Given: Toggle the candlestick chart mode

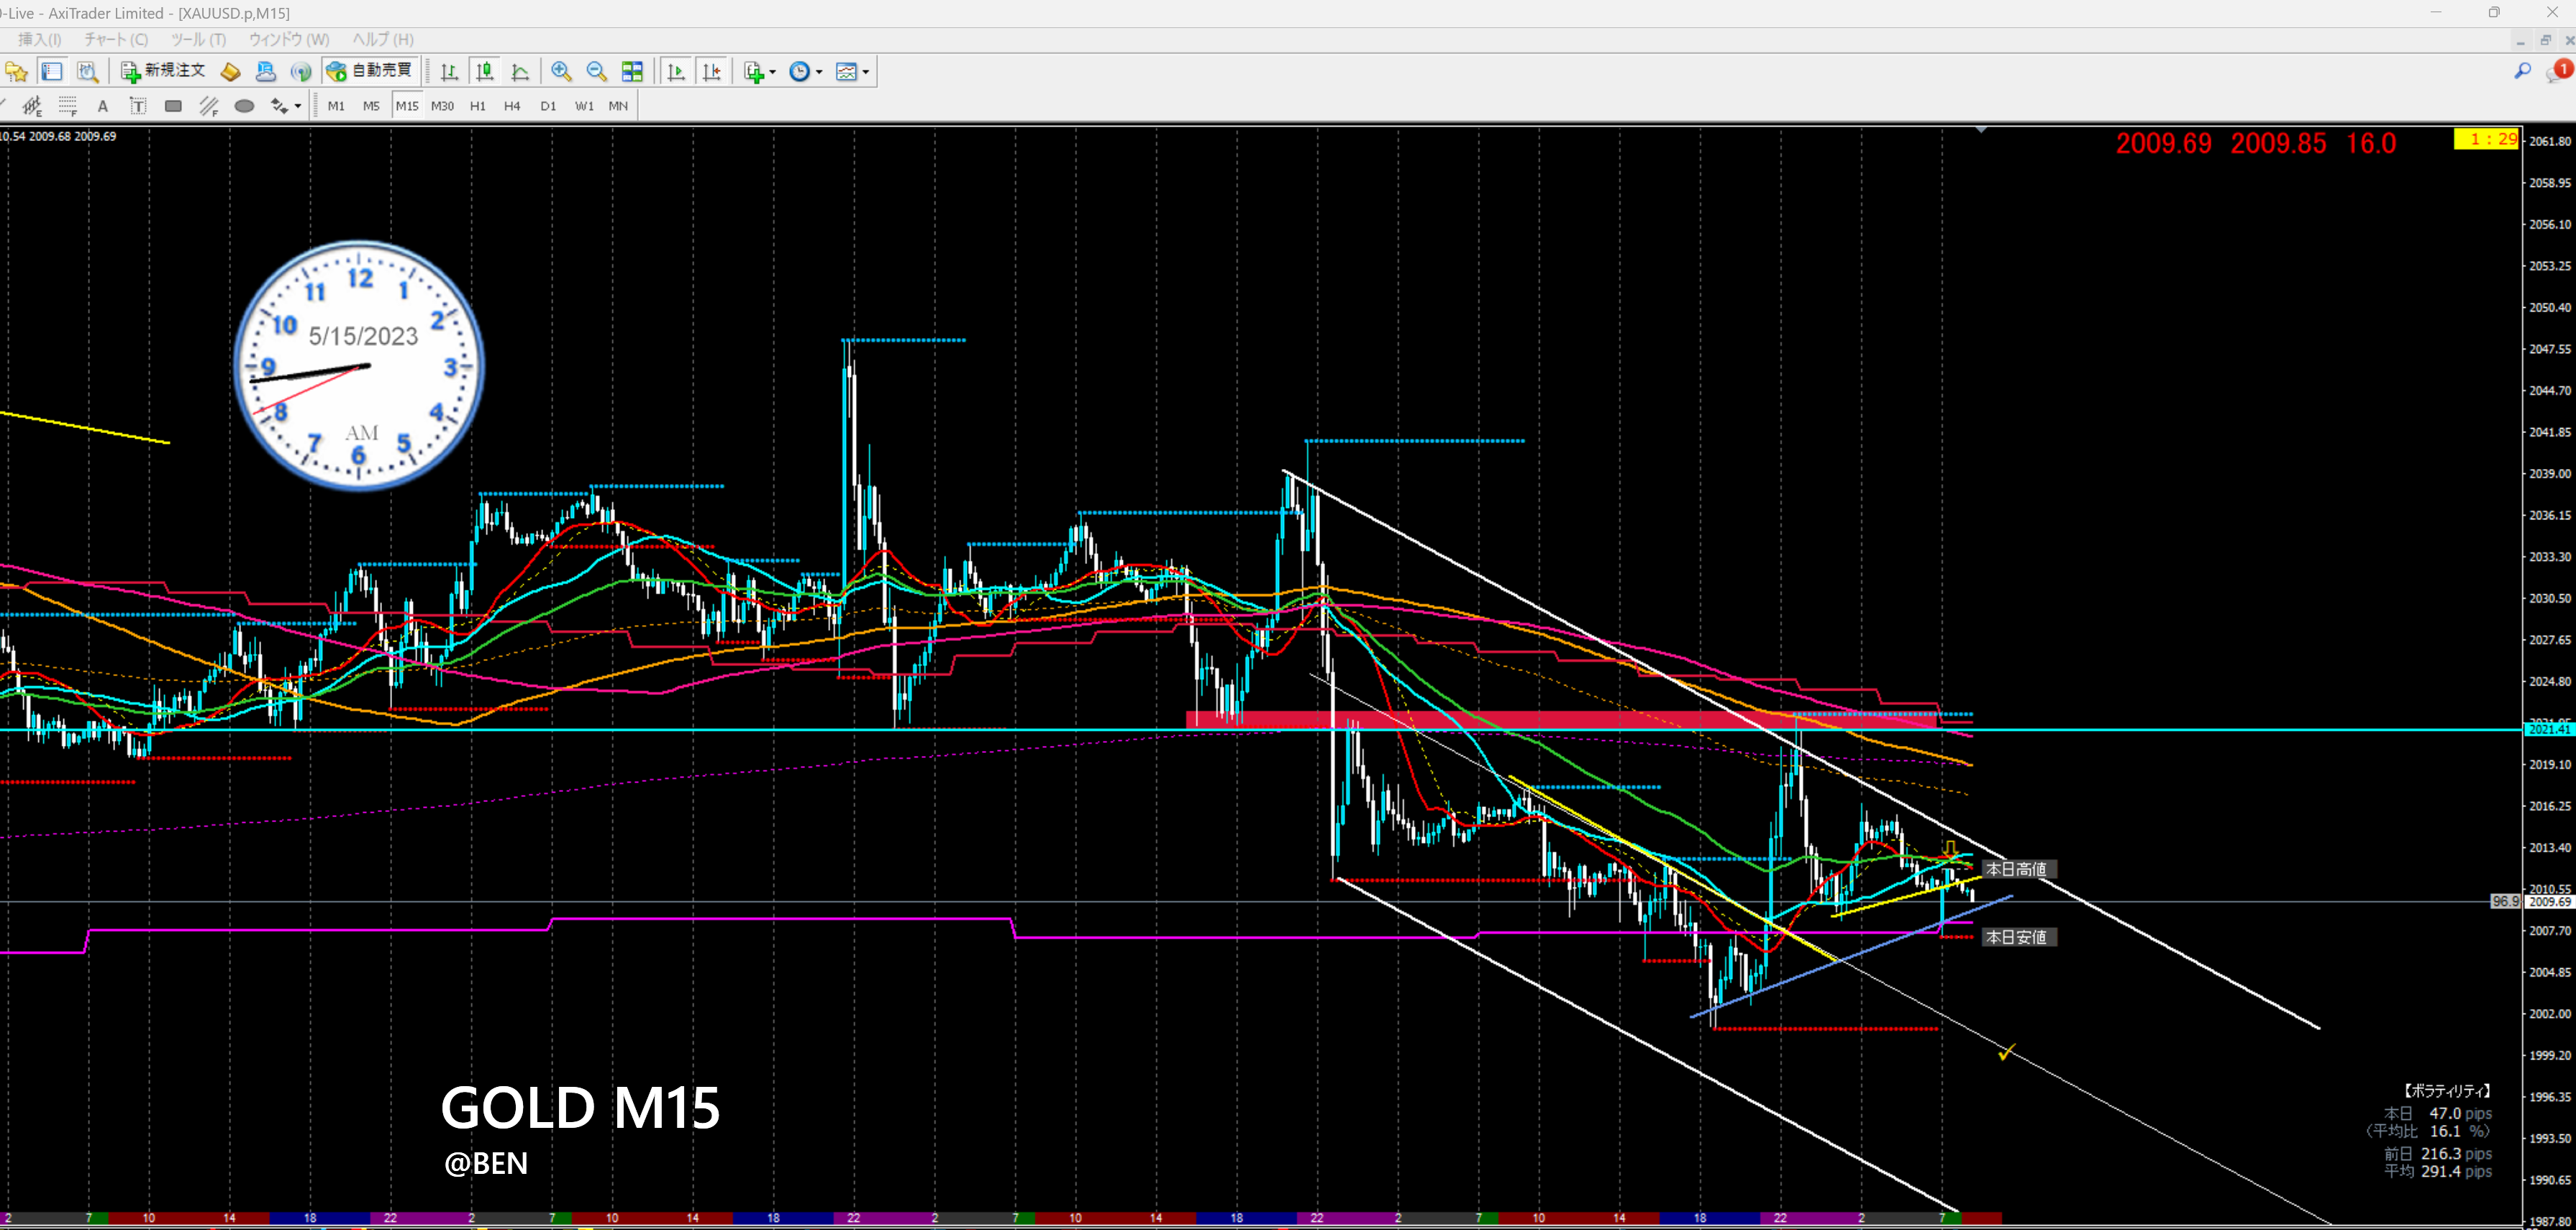Looking at the screenshot, I should coord(485,72).
